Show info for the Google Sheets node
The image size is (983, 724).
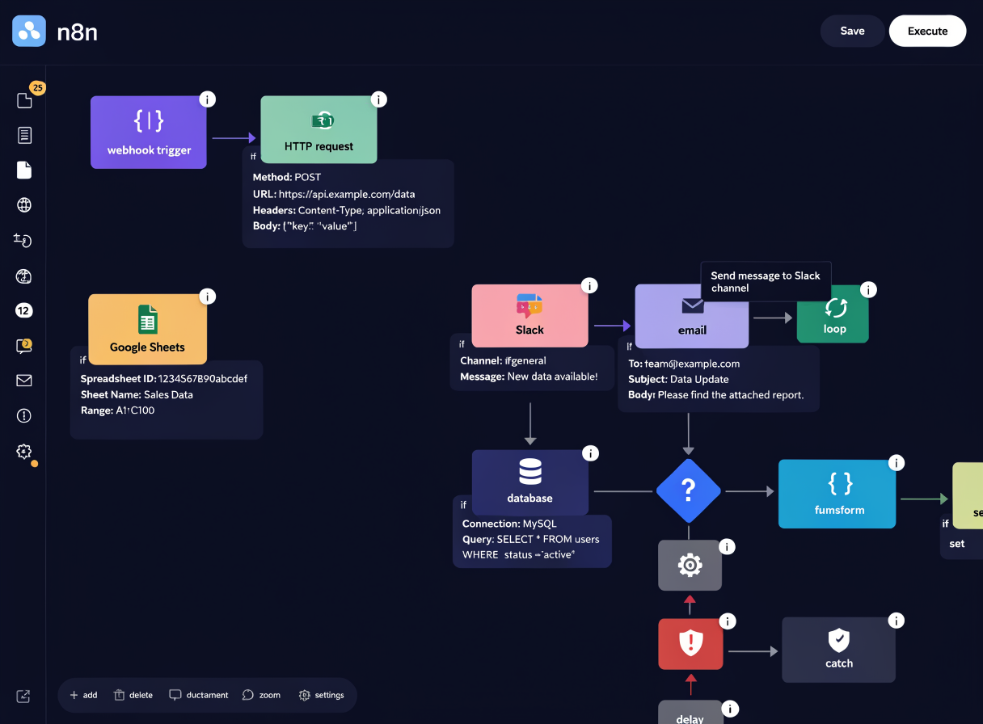pos(208,297)
